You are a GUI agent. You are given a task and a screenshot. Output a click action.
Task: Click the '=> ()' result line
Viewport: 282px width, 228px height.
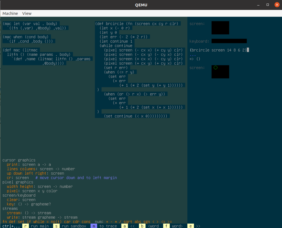(195, 59)
